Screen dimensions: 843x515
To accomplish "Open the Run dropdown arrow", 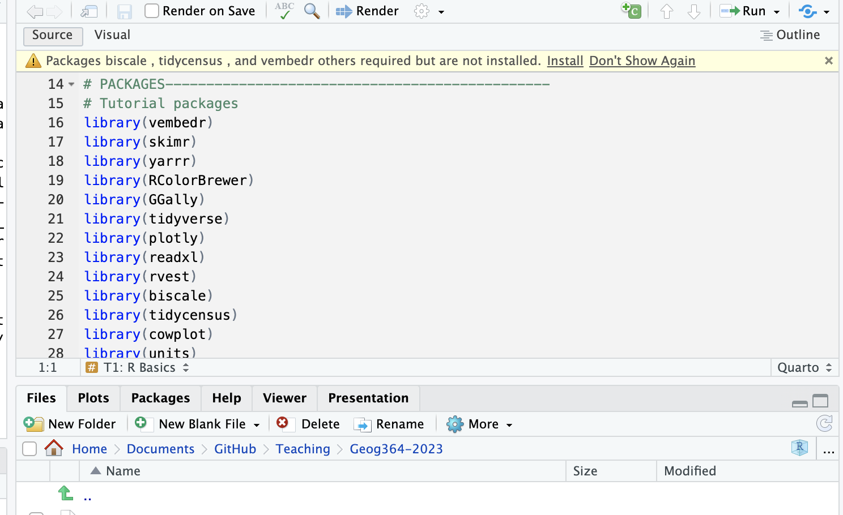I will click(777, 12).
